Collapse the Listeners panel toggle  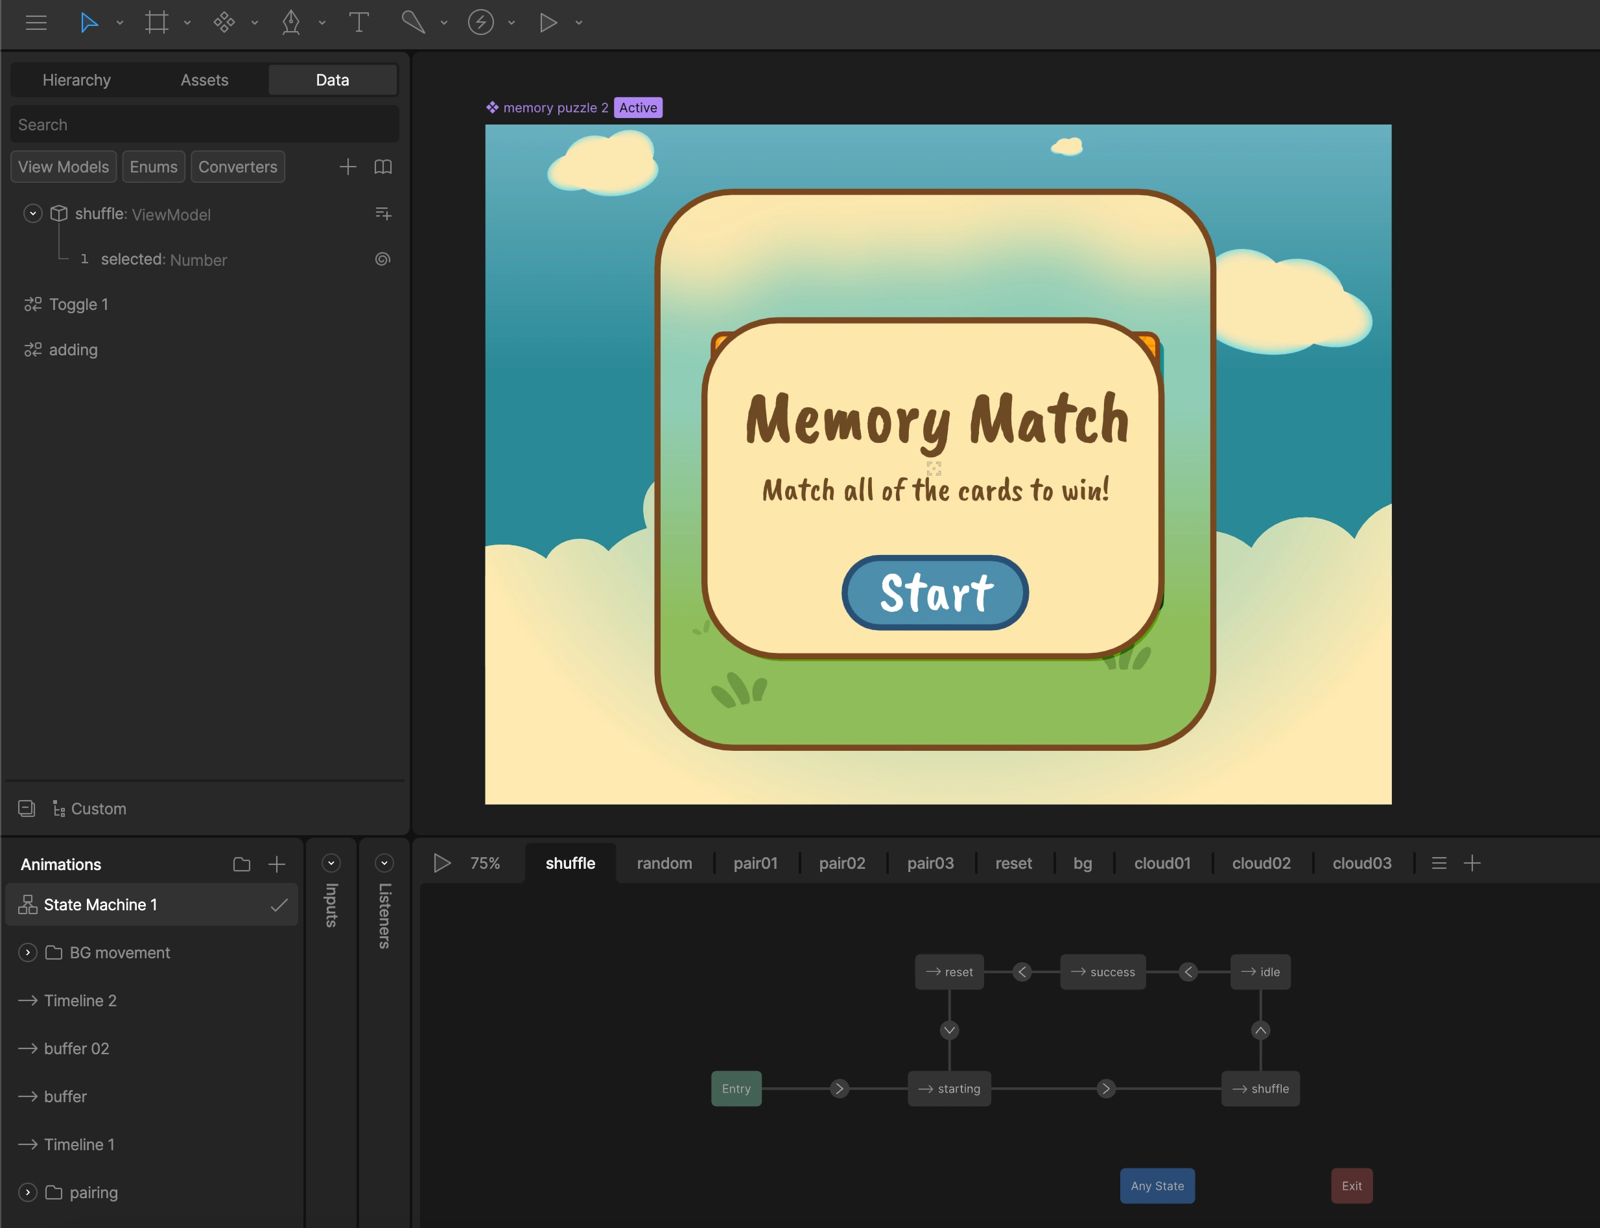[x=384, y=863]
